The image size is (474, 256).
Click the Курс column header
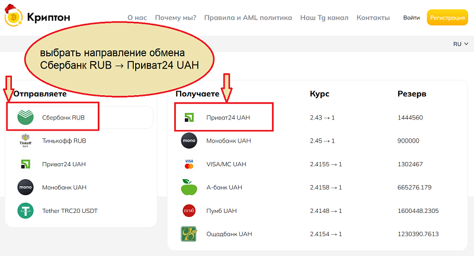[319, 94]
